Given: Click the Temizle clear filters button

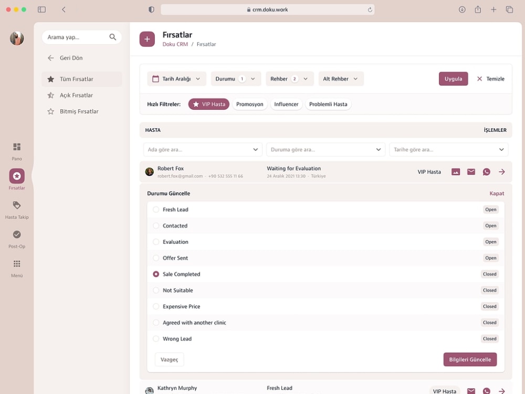Looking at the screenshot, I should click(490, 79).
